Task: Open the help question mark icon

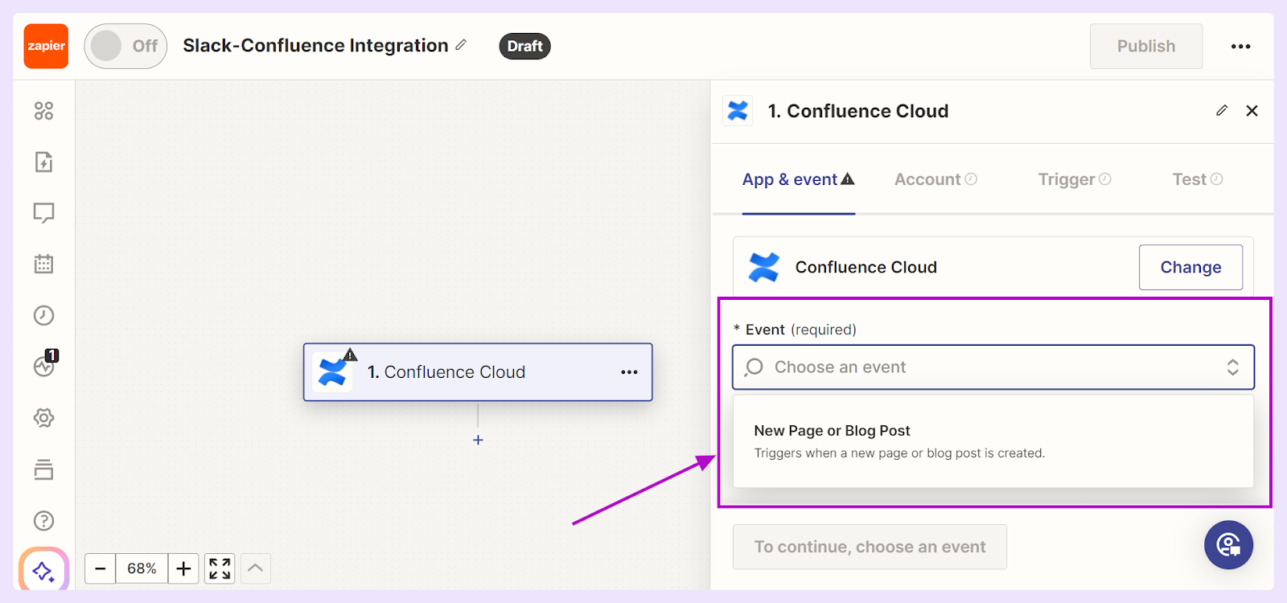Action: [x=43, y=521]
